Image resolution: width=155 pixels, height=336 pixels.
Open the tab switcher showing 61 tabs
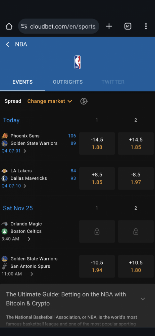(128, 26)
